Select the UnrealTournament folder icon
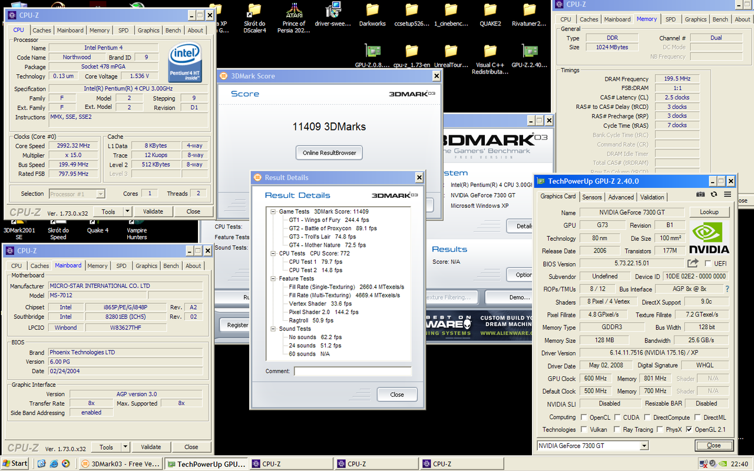The image size is (754, 471). point(451,57)
